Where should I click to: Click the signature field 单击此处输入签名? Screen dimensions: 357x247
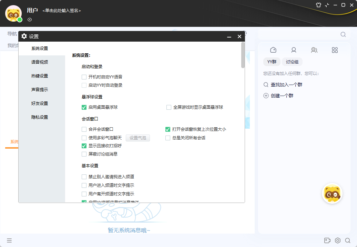(x=62, y=10)
